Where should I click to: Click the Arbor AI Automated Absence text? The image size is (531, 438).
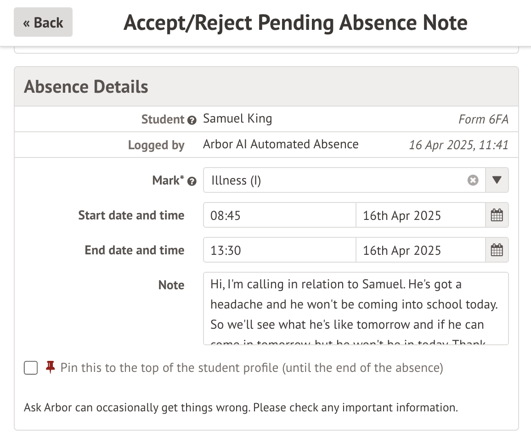click(281, 144)
